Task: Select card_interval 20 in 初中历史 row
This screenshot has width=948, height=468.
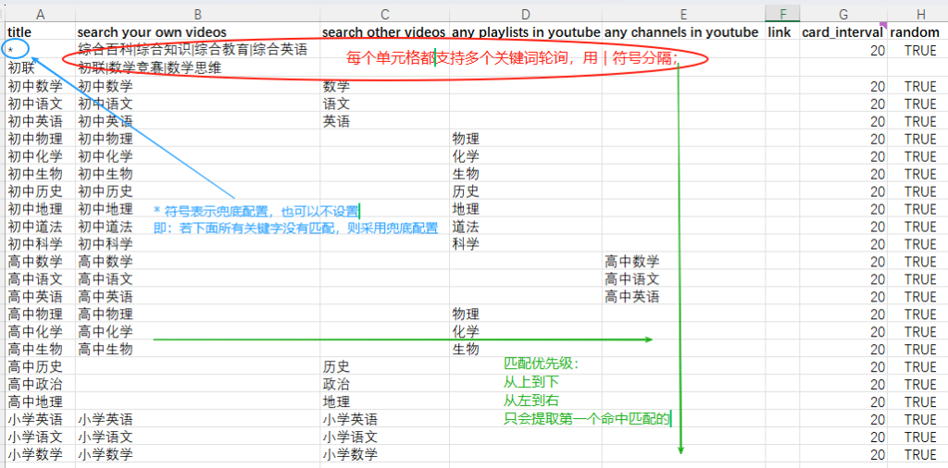Action: [x=844, y=191]
